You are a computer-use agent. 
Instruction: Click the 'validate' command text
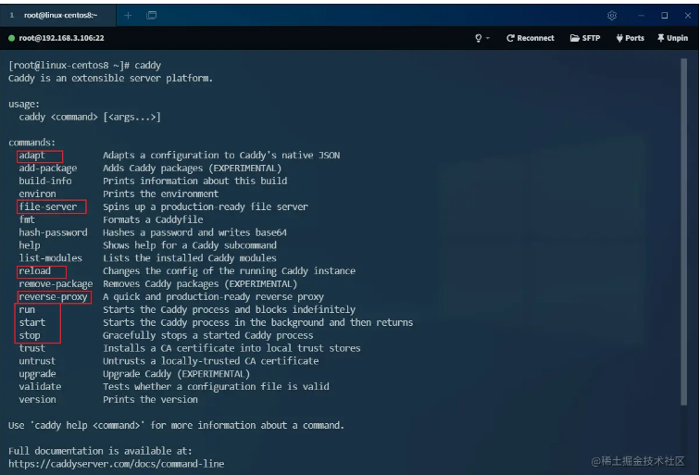[40, 387]
